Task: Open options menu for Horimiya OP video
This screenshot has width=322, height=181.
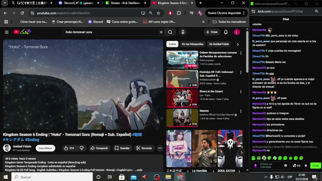Action: point(241,72)
